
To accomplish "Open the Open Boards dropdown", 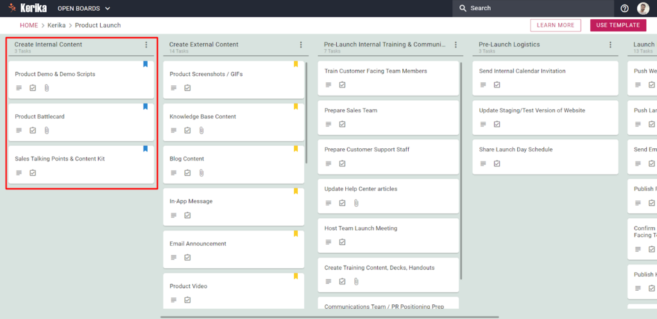I will tap(84, 8).
